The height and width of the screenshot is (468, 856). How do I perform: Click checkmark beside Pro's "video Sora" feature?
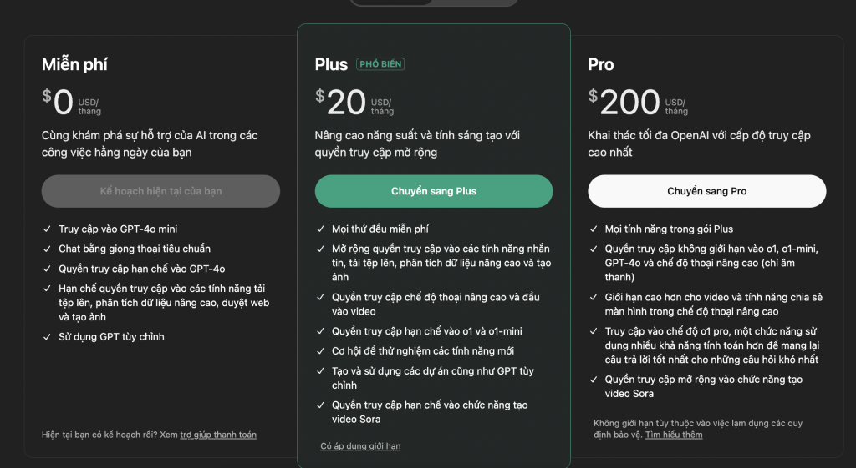point(594,380)
